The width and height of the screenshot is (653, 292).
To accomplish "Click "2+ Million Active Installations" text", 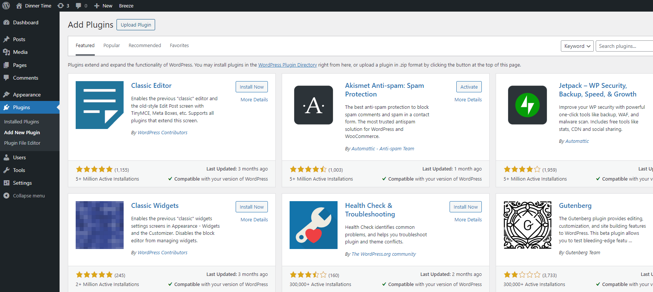I will [x=107, y=285].
